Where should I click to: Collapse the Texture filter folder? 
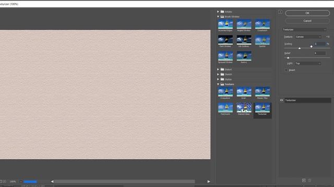point(218,84)
